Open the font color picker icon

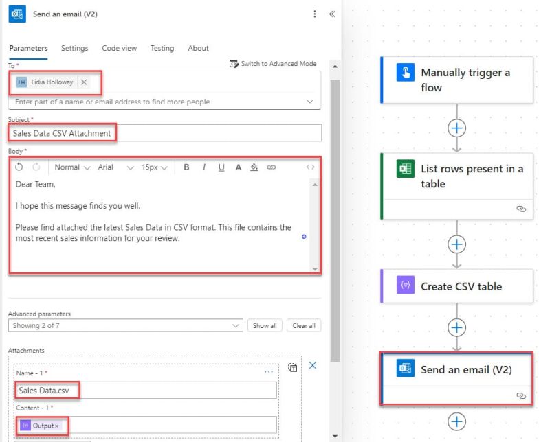point(238,167)
